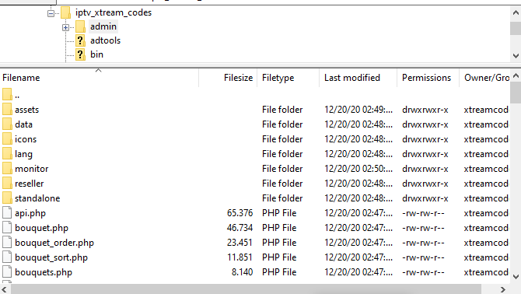521x294 pixels.
Task: Select the reseller folder row
Action: pyautogui.click(x=254, y=184)
